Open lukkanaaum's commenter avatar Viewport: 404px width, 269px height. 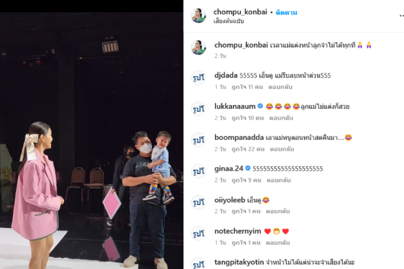coord(198,109)
